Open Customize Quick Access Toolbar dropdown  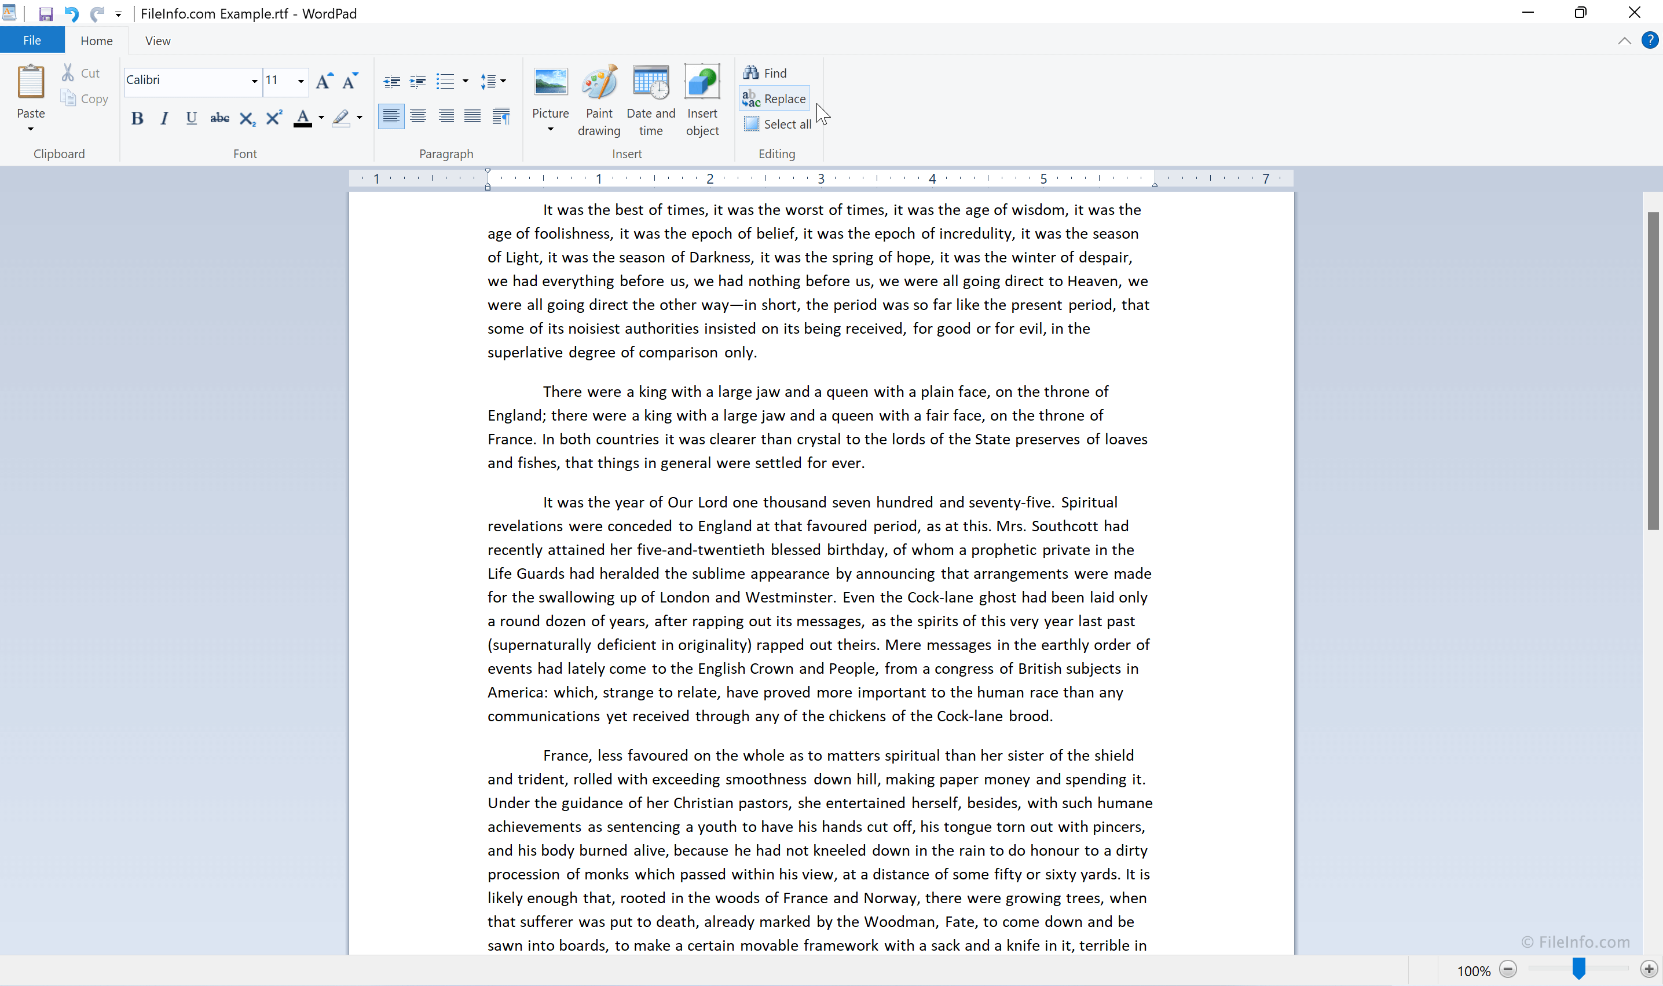tap(118, 14)
